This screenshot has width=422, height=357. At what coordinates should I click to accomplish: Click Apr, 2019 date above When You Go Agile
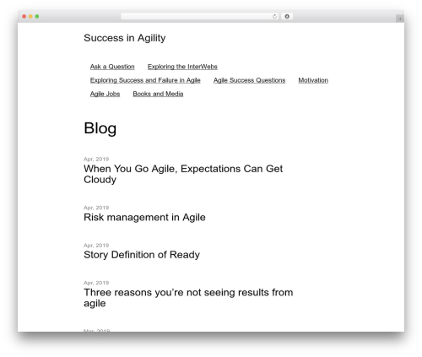coord(96,159)
